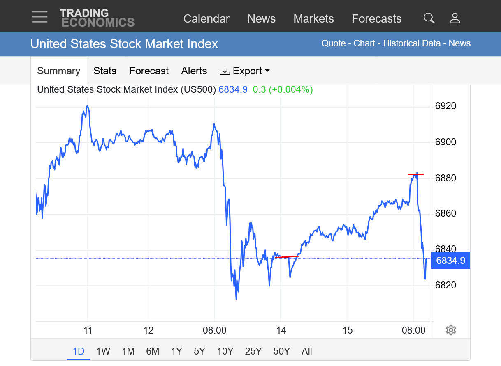Switch chart to 1Y range
501x366 pixels.
[176, 351]
